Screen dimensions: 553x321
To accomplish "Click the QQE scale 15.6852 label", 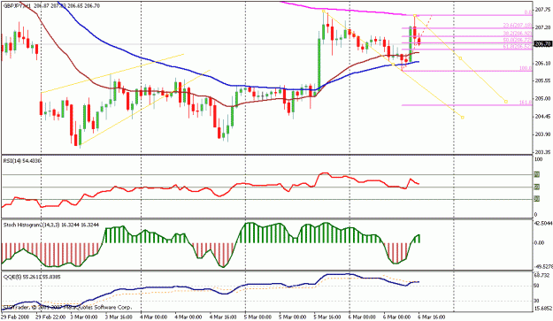I will click(543, 309).
